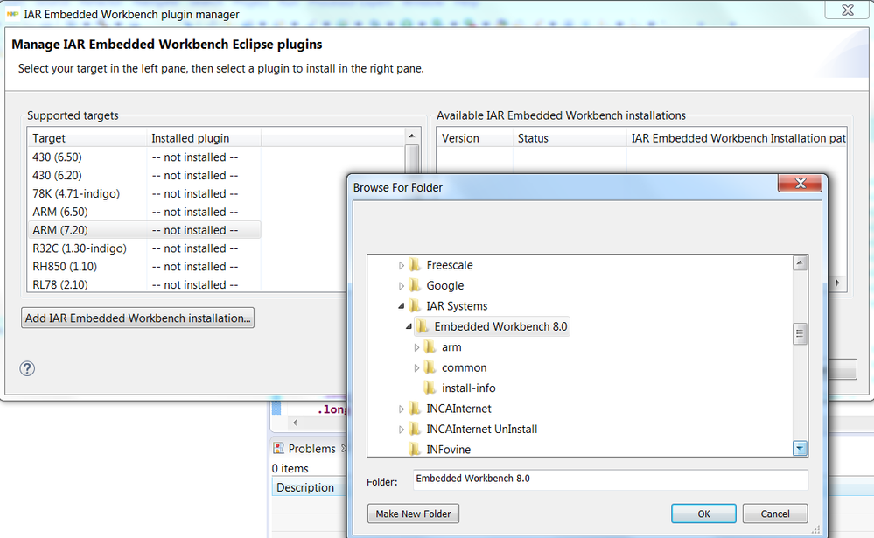This screenshot has width=874, height=538.
Task: Select the INCAInternet UnInstall folder
Action: 481,429
